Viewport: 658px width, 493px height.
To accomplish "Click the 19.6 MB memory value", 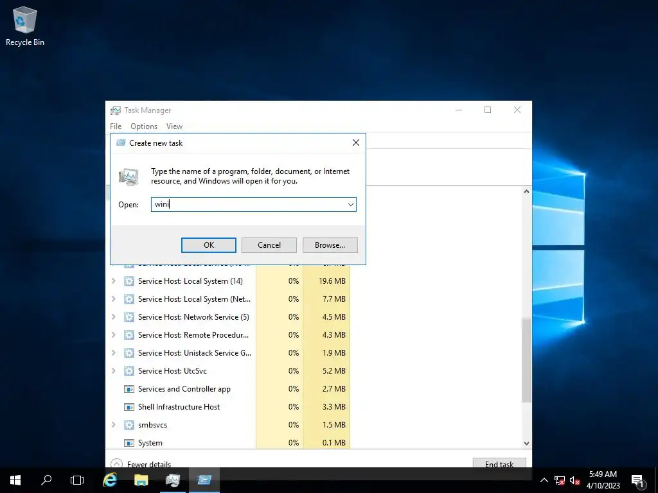I will click(x=332, y=281).
